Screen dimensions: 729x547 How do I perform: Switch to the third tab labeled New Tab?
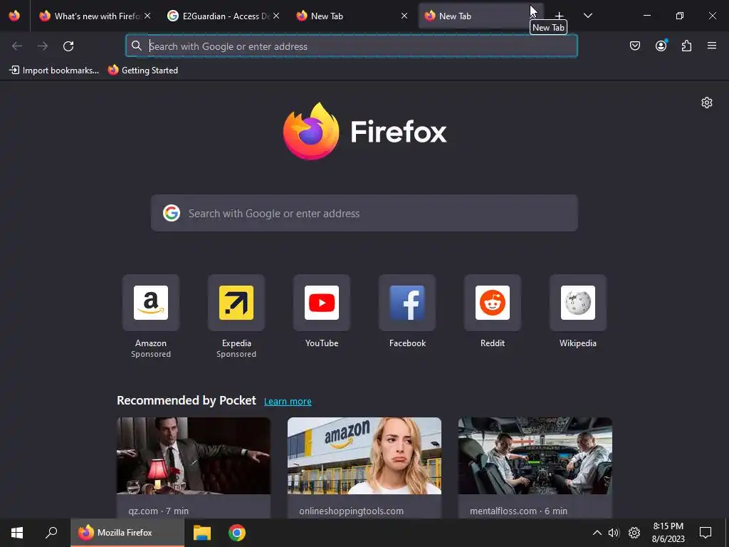click(x=352, y=16)
